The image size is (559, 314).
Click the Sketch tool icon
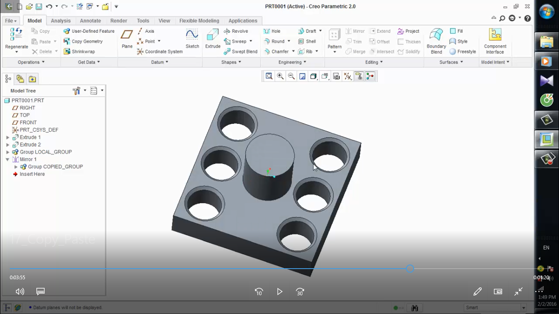(192, 38)
